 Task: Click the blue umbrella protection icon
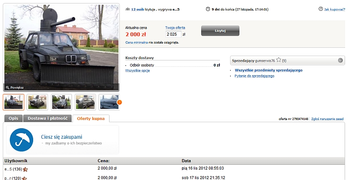(21, 140)
